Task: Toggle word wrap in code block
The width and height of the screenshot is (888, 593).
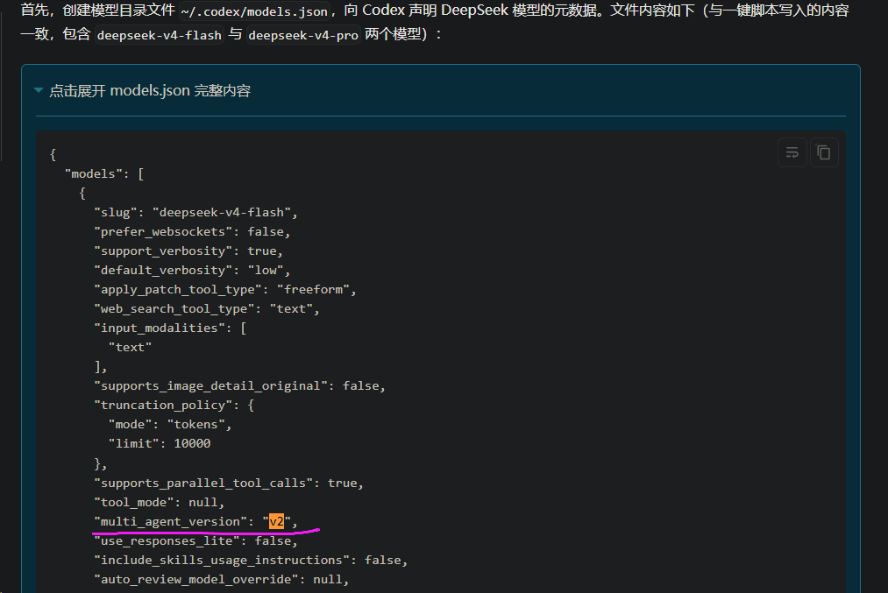Action: point(792,152)
